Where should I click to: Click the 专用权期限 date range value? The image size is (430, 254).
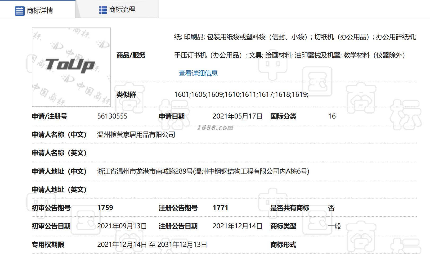pos(152,245)
